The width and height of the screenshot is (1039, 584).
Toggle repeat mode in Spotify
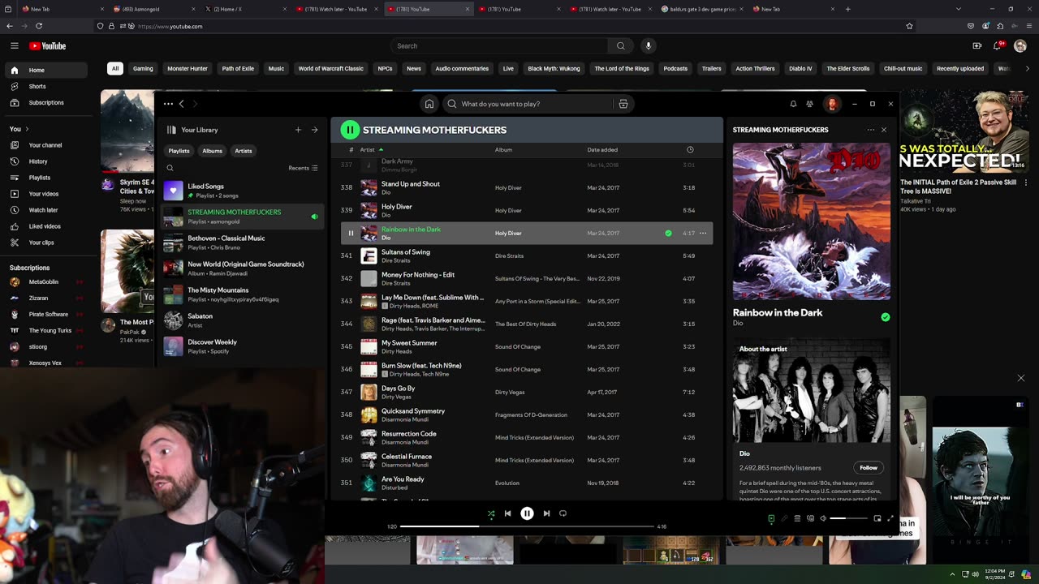point(563,513)
